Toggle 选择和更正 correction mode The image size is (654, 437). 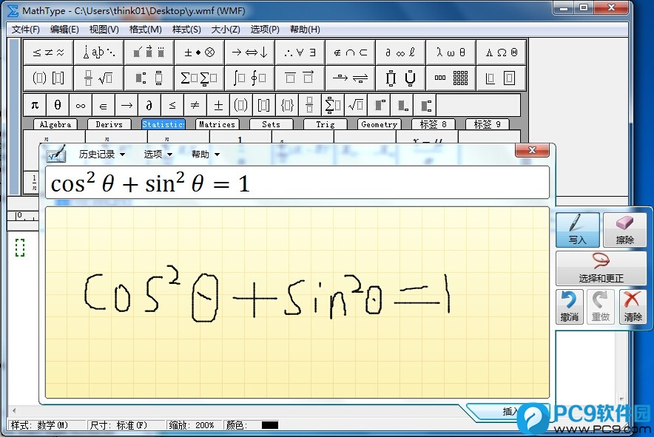[x=601, y=268]
